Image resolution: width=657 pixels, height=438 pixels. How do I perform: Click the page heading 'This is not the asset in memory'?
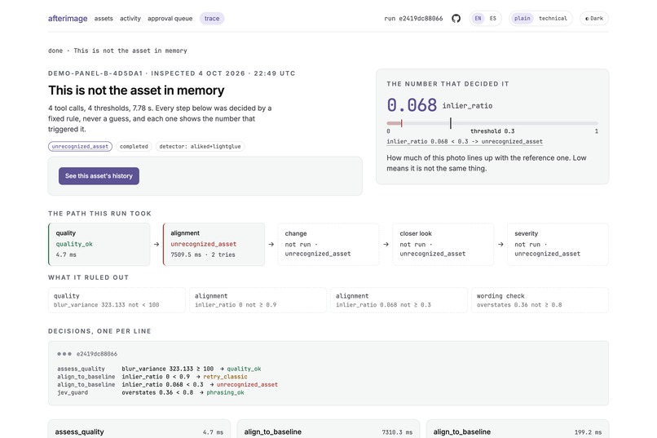[x=136, y=91]
